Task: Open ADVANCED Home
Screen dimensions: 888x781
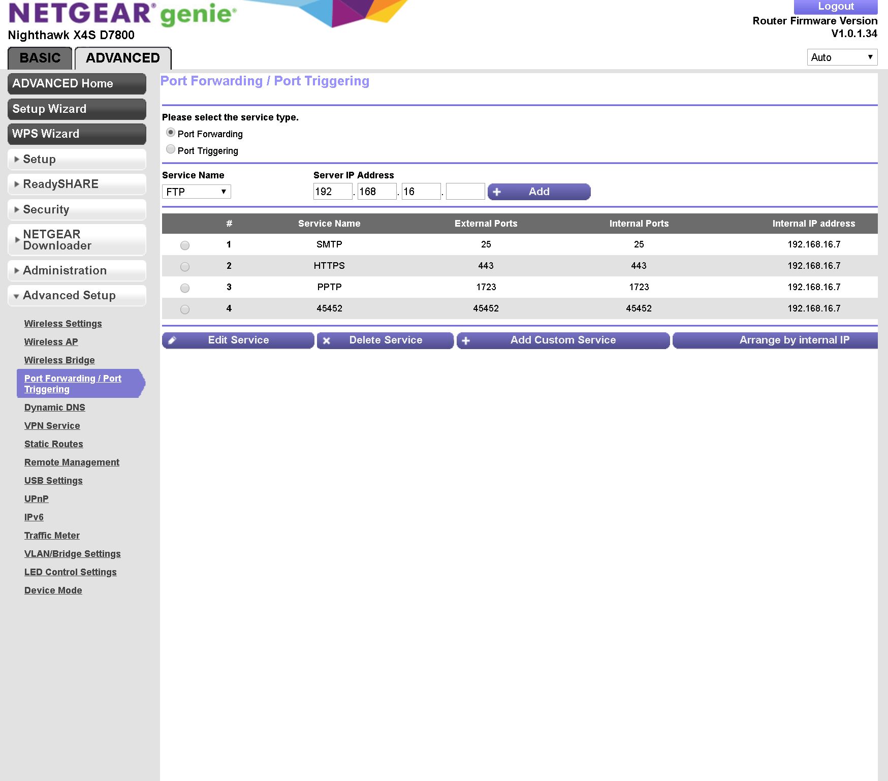Action: click(x=77, y=83)
